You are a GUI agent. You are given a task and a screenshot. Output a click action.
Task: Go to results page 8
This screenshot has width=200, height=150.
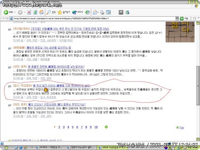click(x=86, y=127)
